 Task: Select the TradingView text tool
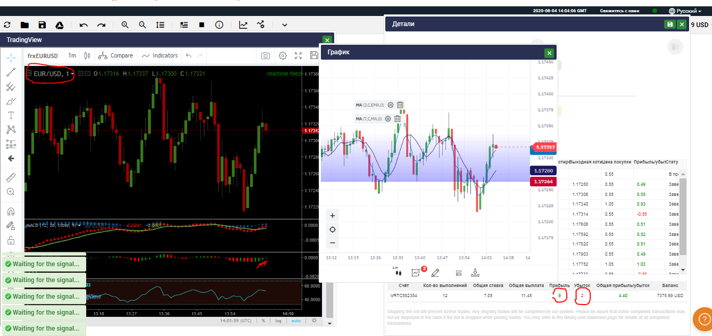(11, 115)
